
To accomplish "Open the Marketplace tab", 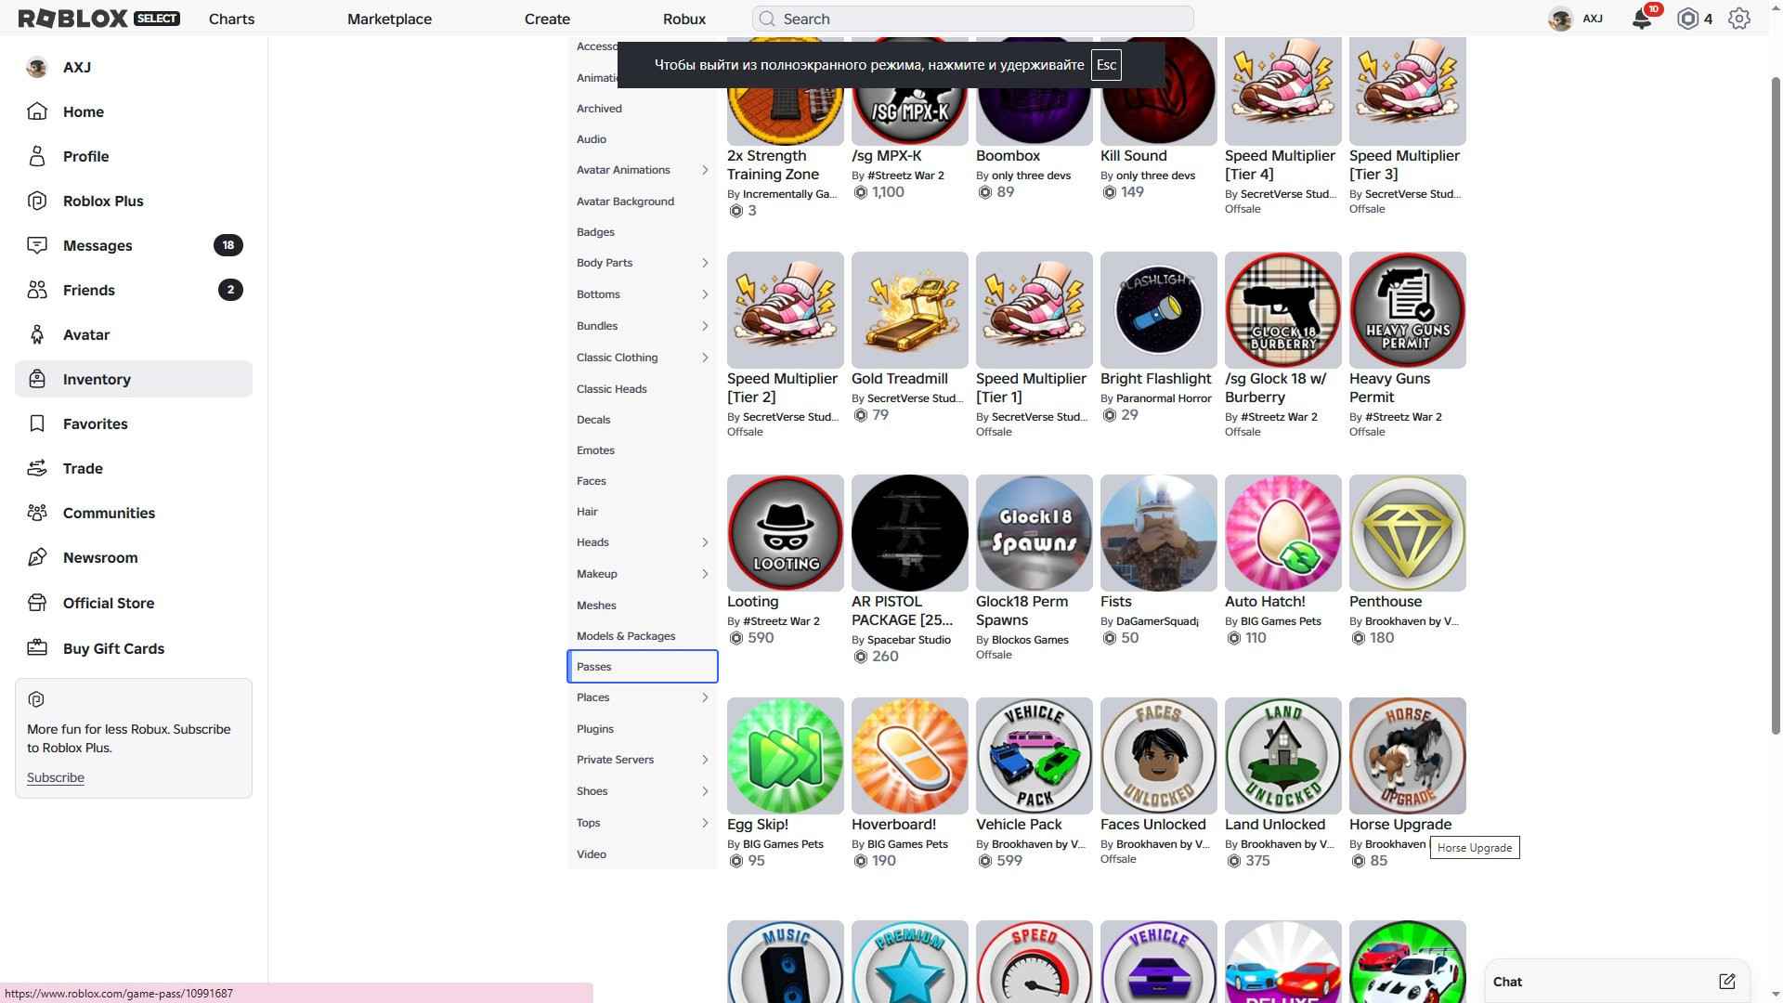I will [389, 19].
